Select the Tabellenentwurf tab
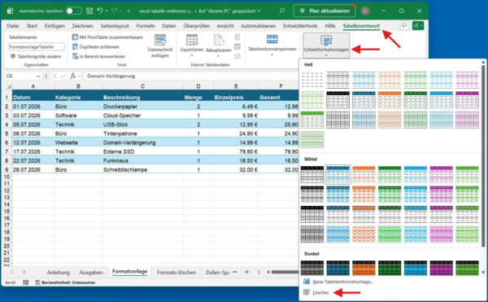The height and width of the screenshot is (302, 488). 361,26
